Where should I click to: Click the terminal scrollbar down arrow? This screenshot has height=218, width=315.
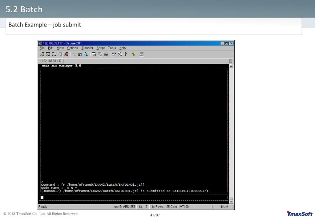point(231,202)
